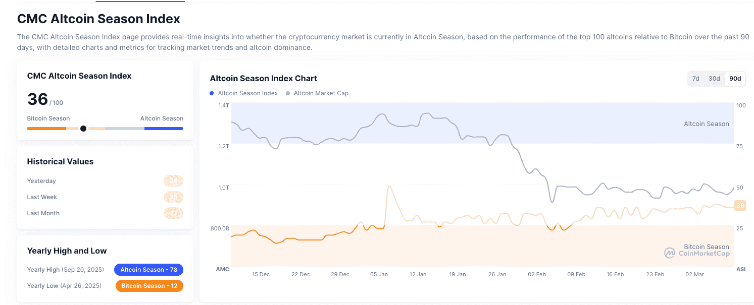Click the Last Week historical value badge
Image resolution: width=754 pixels, height=305 pixels.
point(173,197)
